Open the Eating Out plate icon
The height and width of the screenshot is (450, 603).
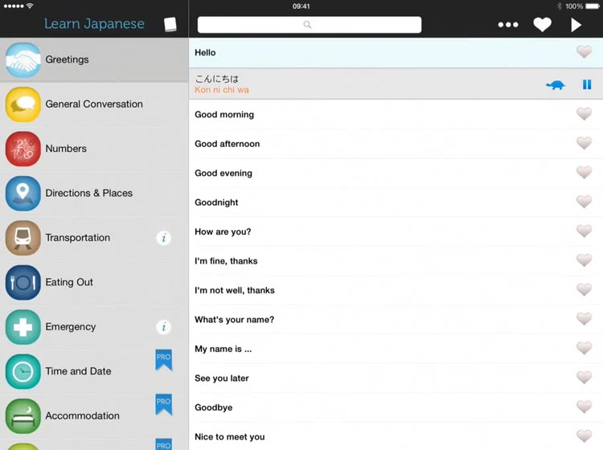23,282
